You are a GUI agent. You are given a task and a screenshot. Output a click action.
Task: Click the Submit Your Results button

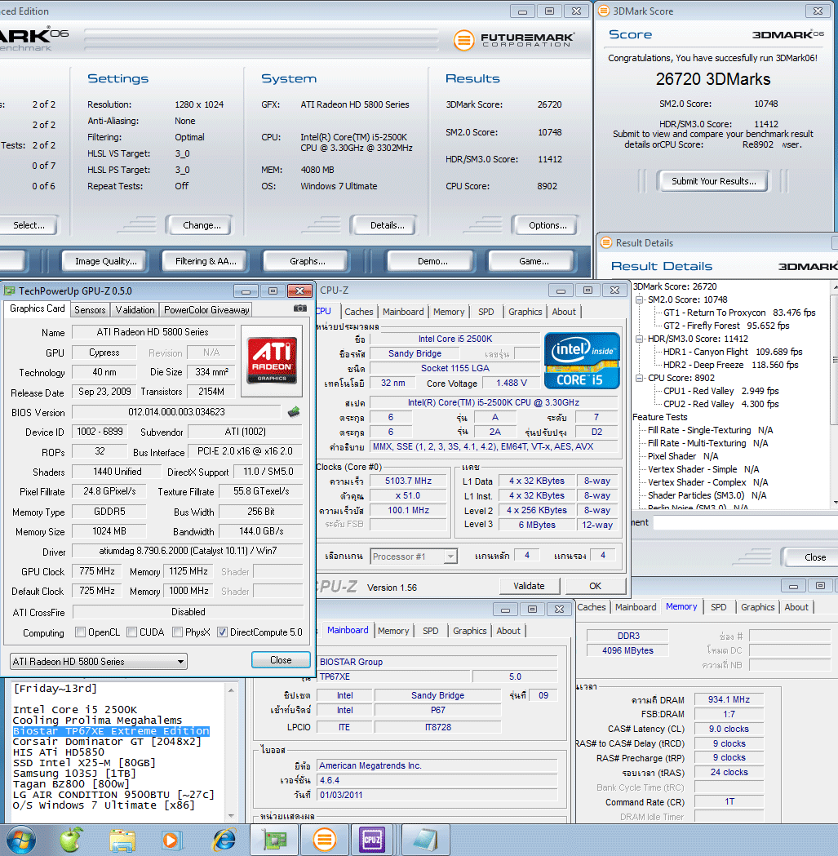coord(714,181)
